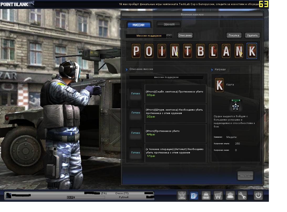
Task: Click the star medal reward icon
Action: (x=236, y=106)
